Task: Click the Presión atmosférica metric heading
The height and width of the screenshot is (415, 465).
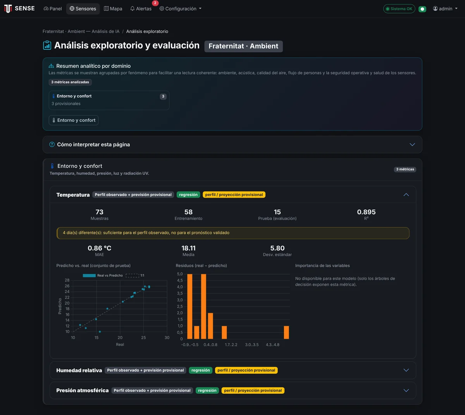Action: 83,391
